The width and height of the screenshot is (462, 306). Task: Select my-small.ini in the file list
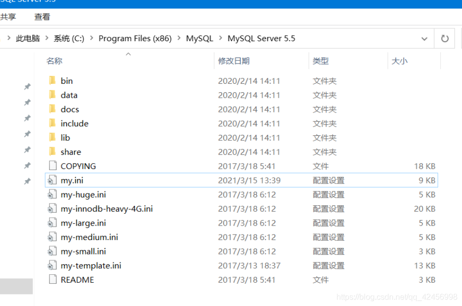click(x=83, y=251)
